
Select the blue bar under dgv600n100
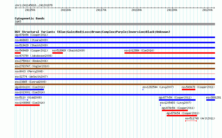pyautogui.click(x=29, y=90)
